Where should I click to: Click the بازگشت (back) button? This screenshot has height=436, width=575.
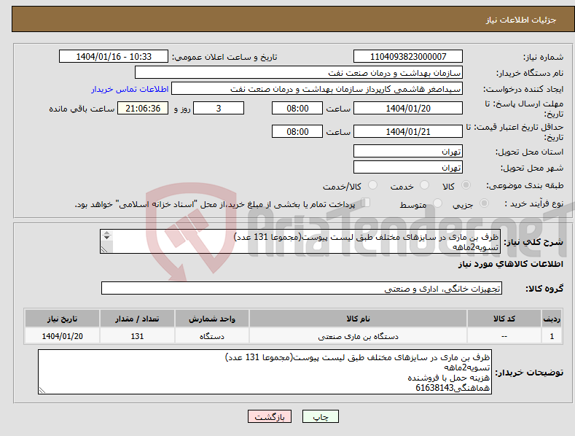coord(270,416)
